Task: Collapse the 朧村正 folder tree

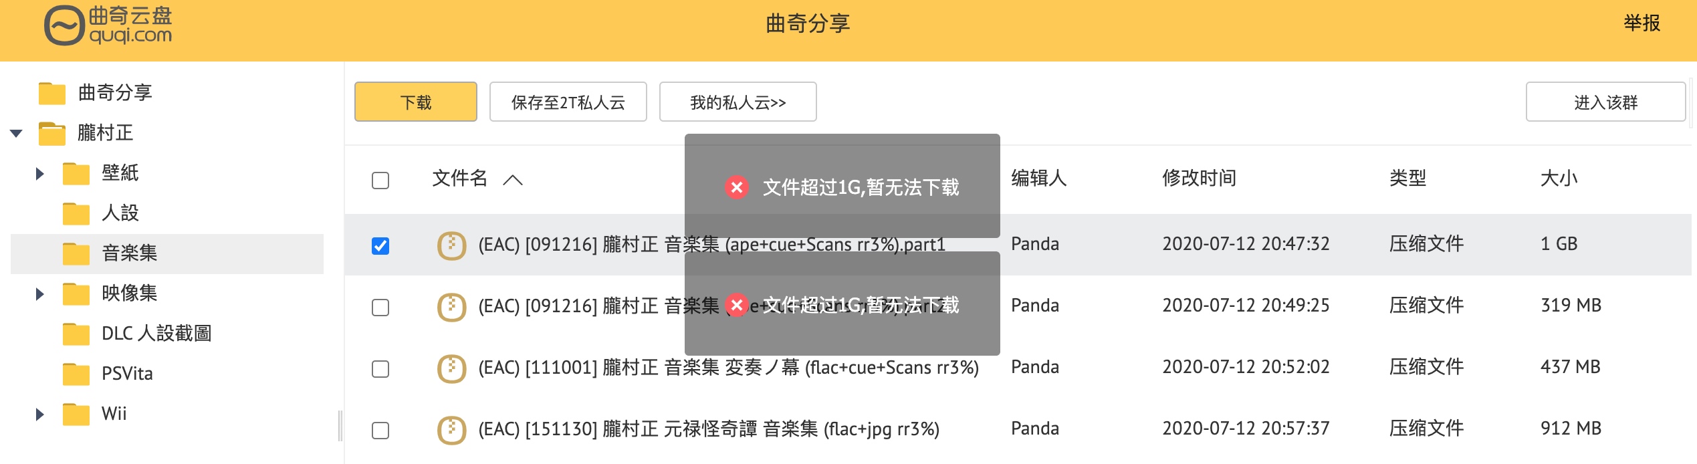Action: [x=17, y=133]
